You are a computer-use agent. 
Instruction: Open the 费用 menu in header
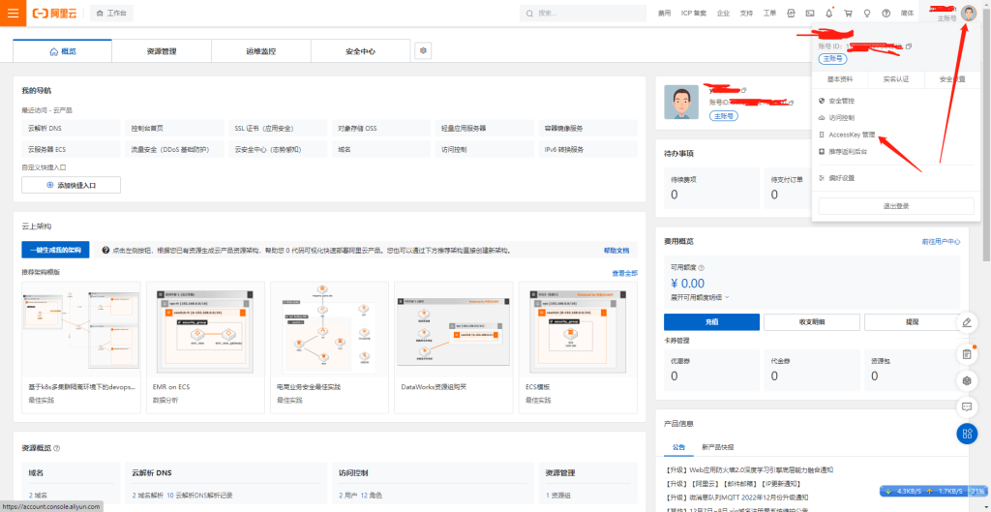click(664, 14)
